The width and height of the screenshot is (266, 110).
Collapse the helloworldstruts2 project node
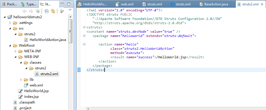pos(5,17)
